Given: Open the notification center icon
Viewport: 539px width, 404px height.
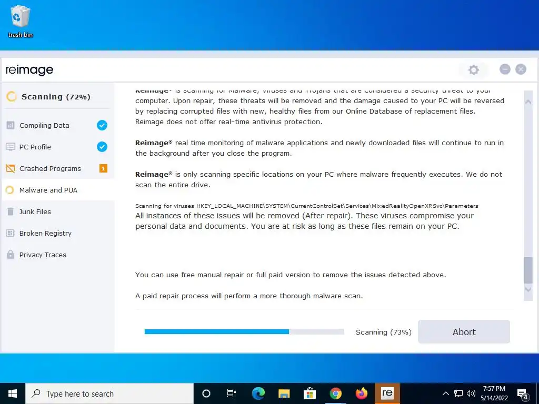Looking at the screenshot, I should click(523, 394).
